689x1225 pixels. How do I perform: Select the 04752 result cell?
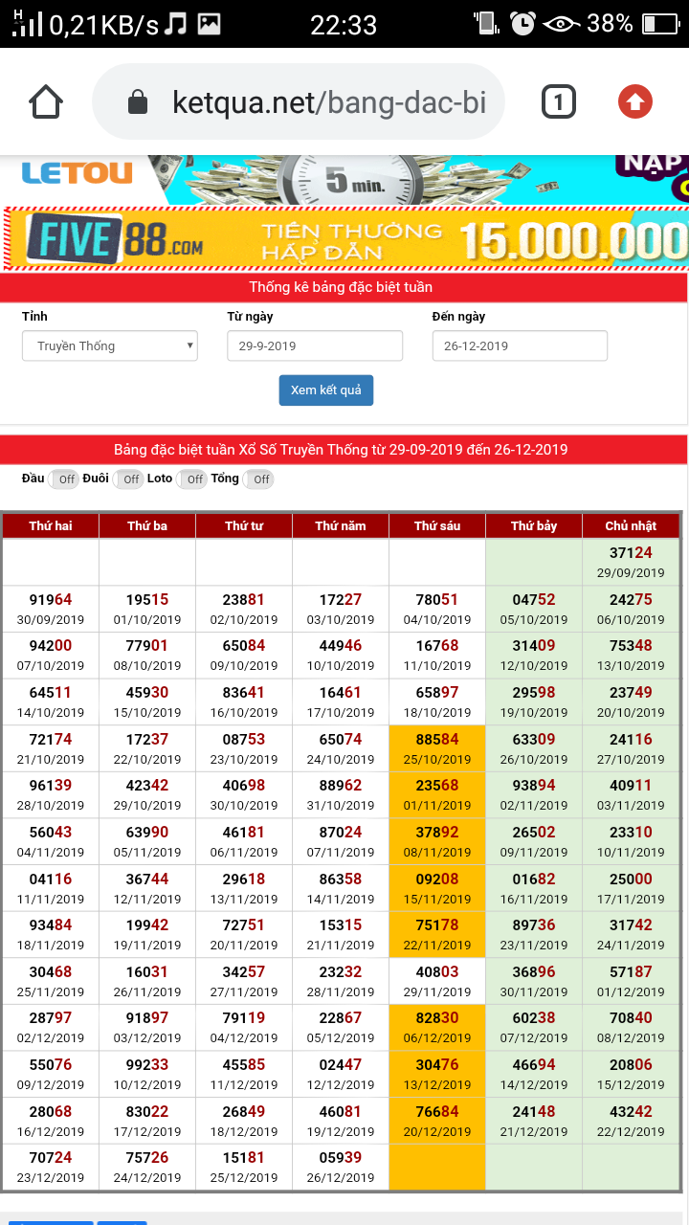(534, 609)
